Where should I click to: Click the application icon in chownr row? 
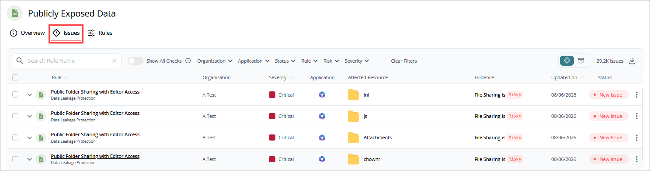pyautogui.click(x=322, y=159)
